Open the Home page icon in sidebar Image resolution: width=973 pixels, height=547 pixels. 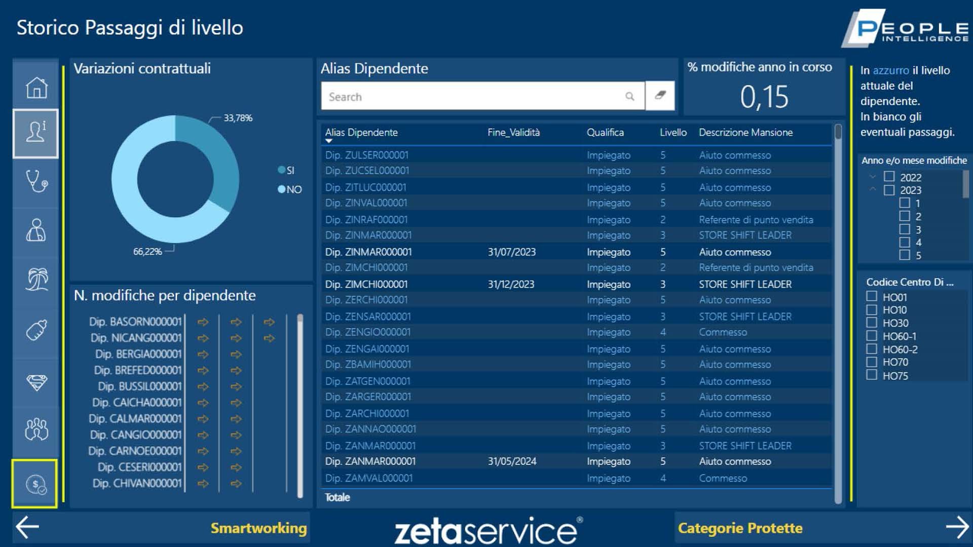click(x=36, y=88)
